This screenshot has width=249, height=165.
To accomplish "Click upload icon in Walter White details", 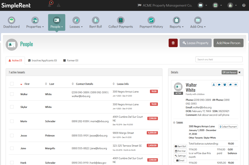I will [x=214, y=84].
